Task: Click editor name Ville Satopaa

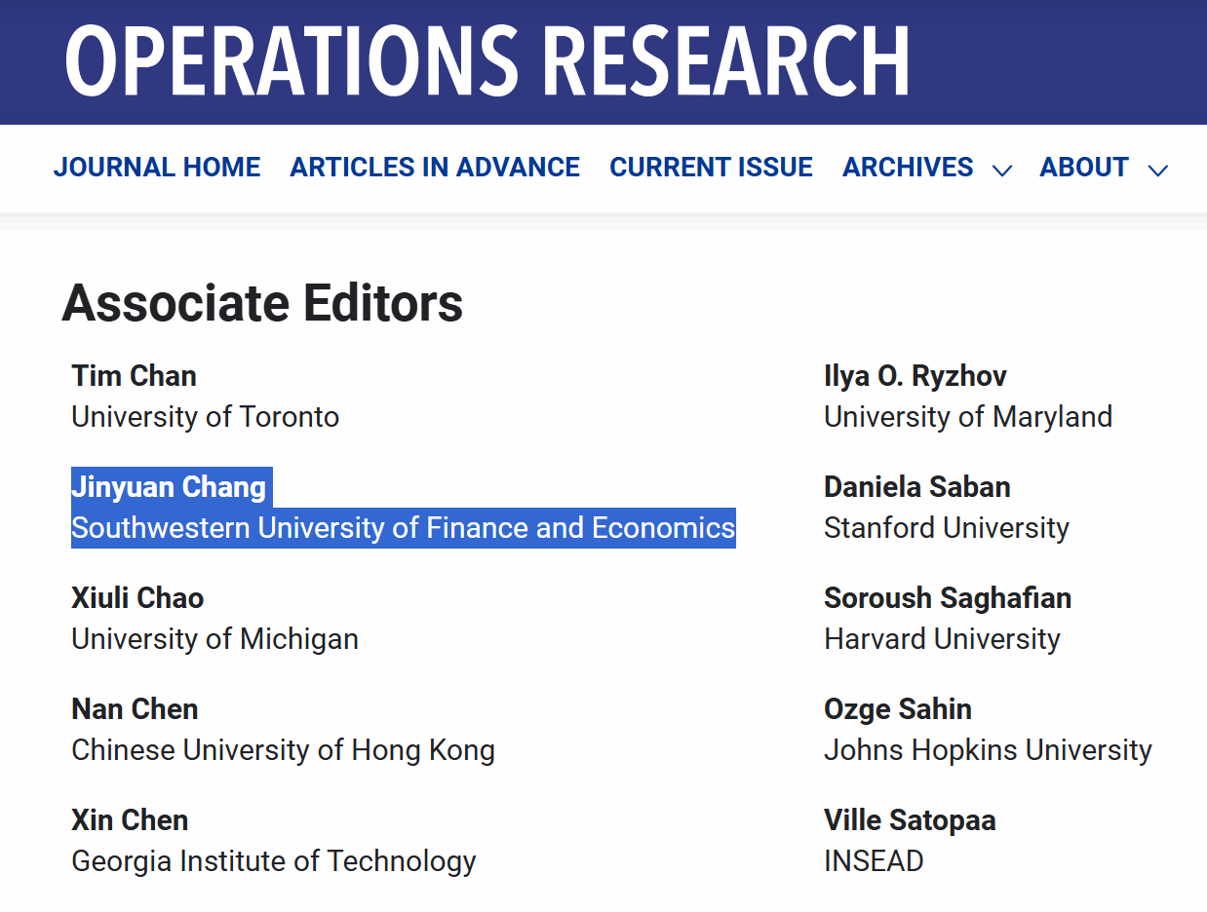Action: point(910,820)
